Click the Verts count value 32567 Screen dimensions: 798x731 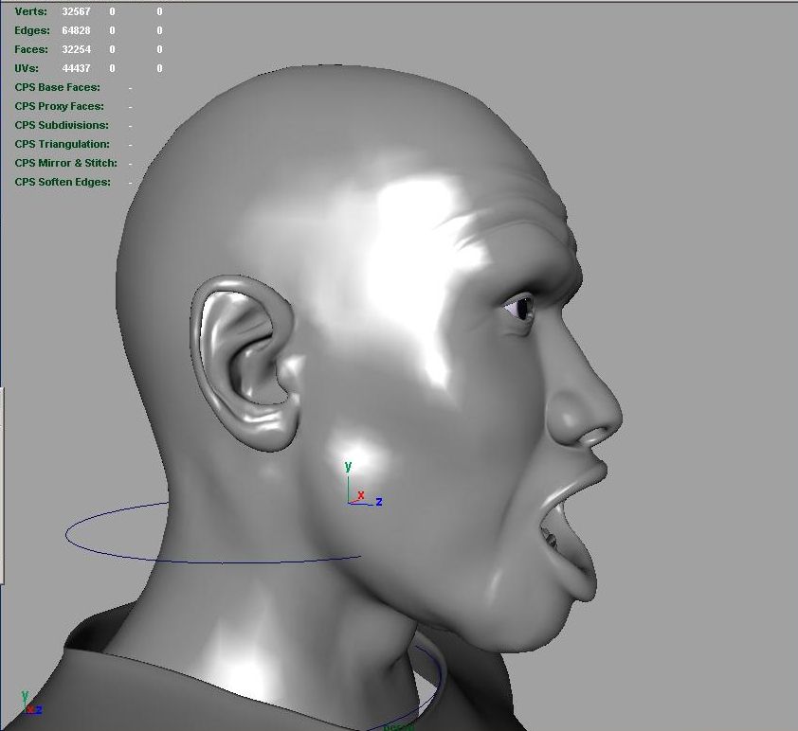coord(76,11)
